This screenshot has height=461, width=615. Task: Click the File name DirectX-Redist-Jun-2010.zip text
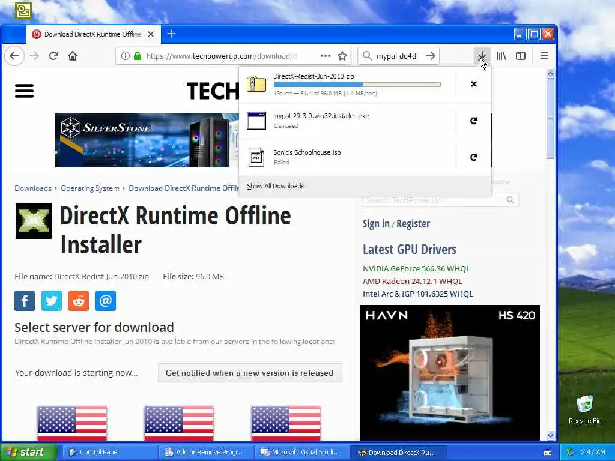(82, 276)
